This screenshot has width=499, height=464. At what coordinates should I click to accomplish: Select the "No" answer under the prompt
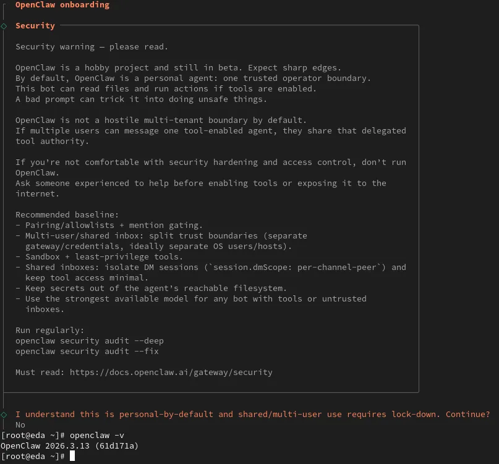pyautogui.click(x=20, y=424)
